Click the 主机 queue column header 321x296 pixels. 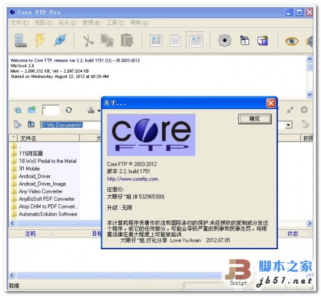pos(30,234)
